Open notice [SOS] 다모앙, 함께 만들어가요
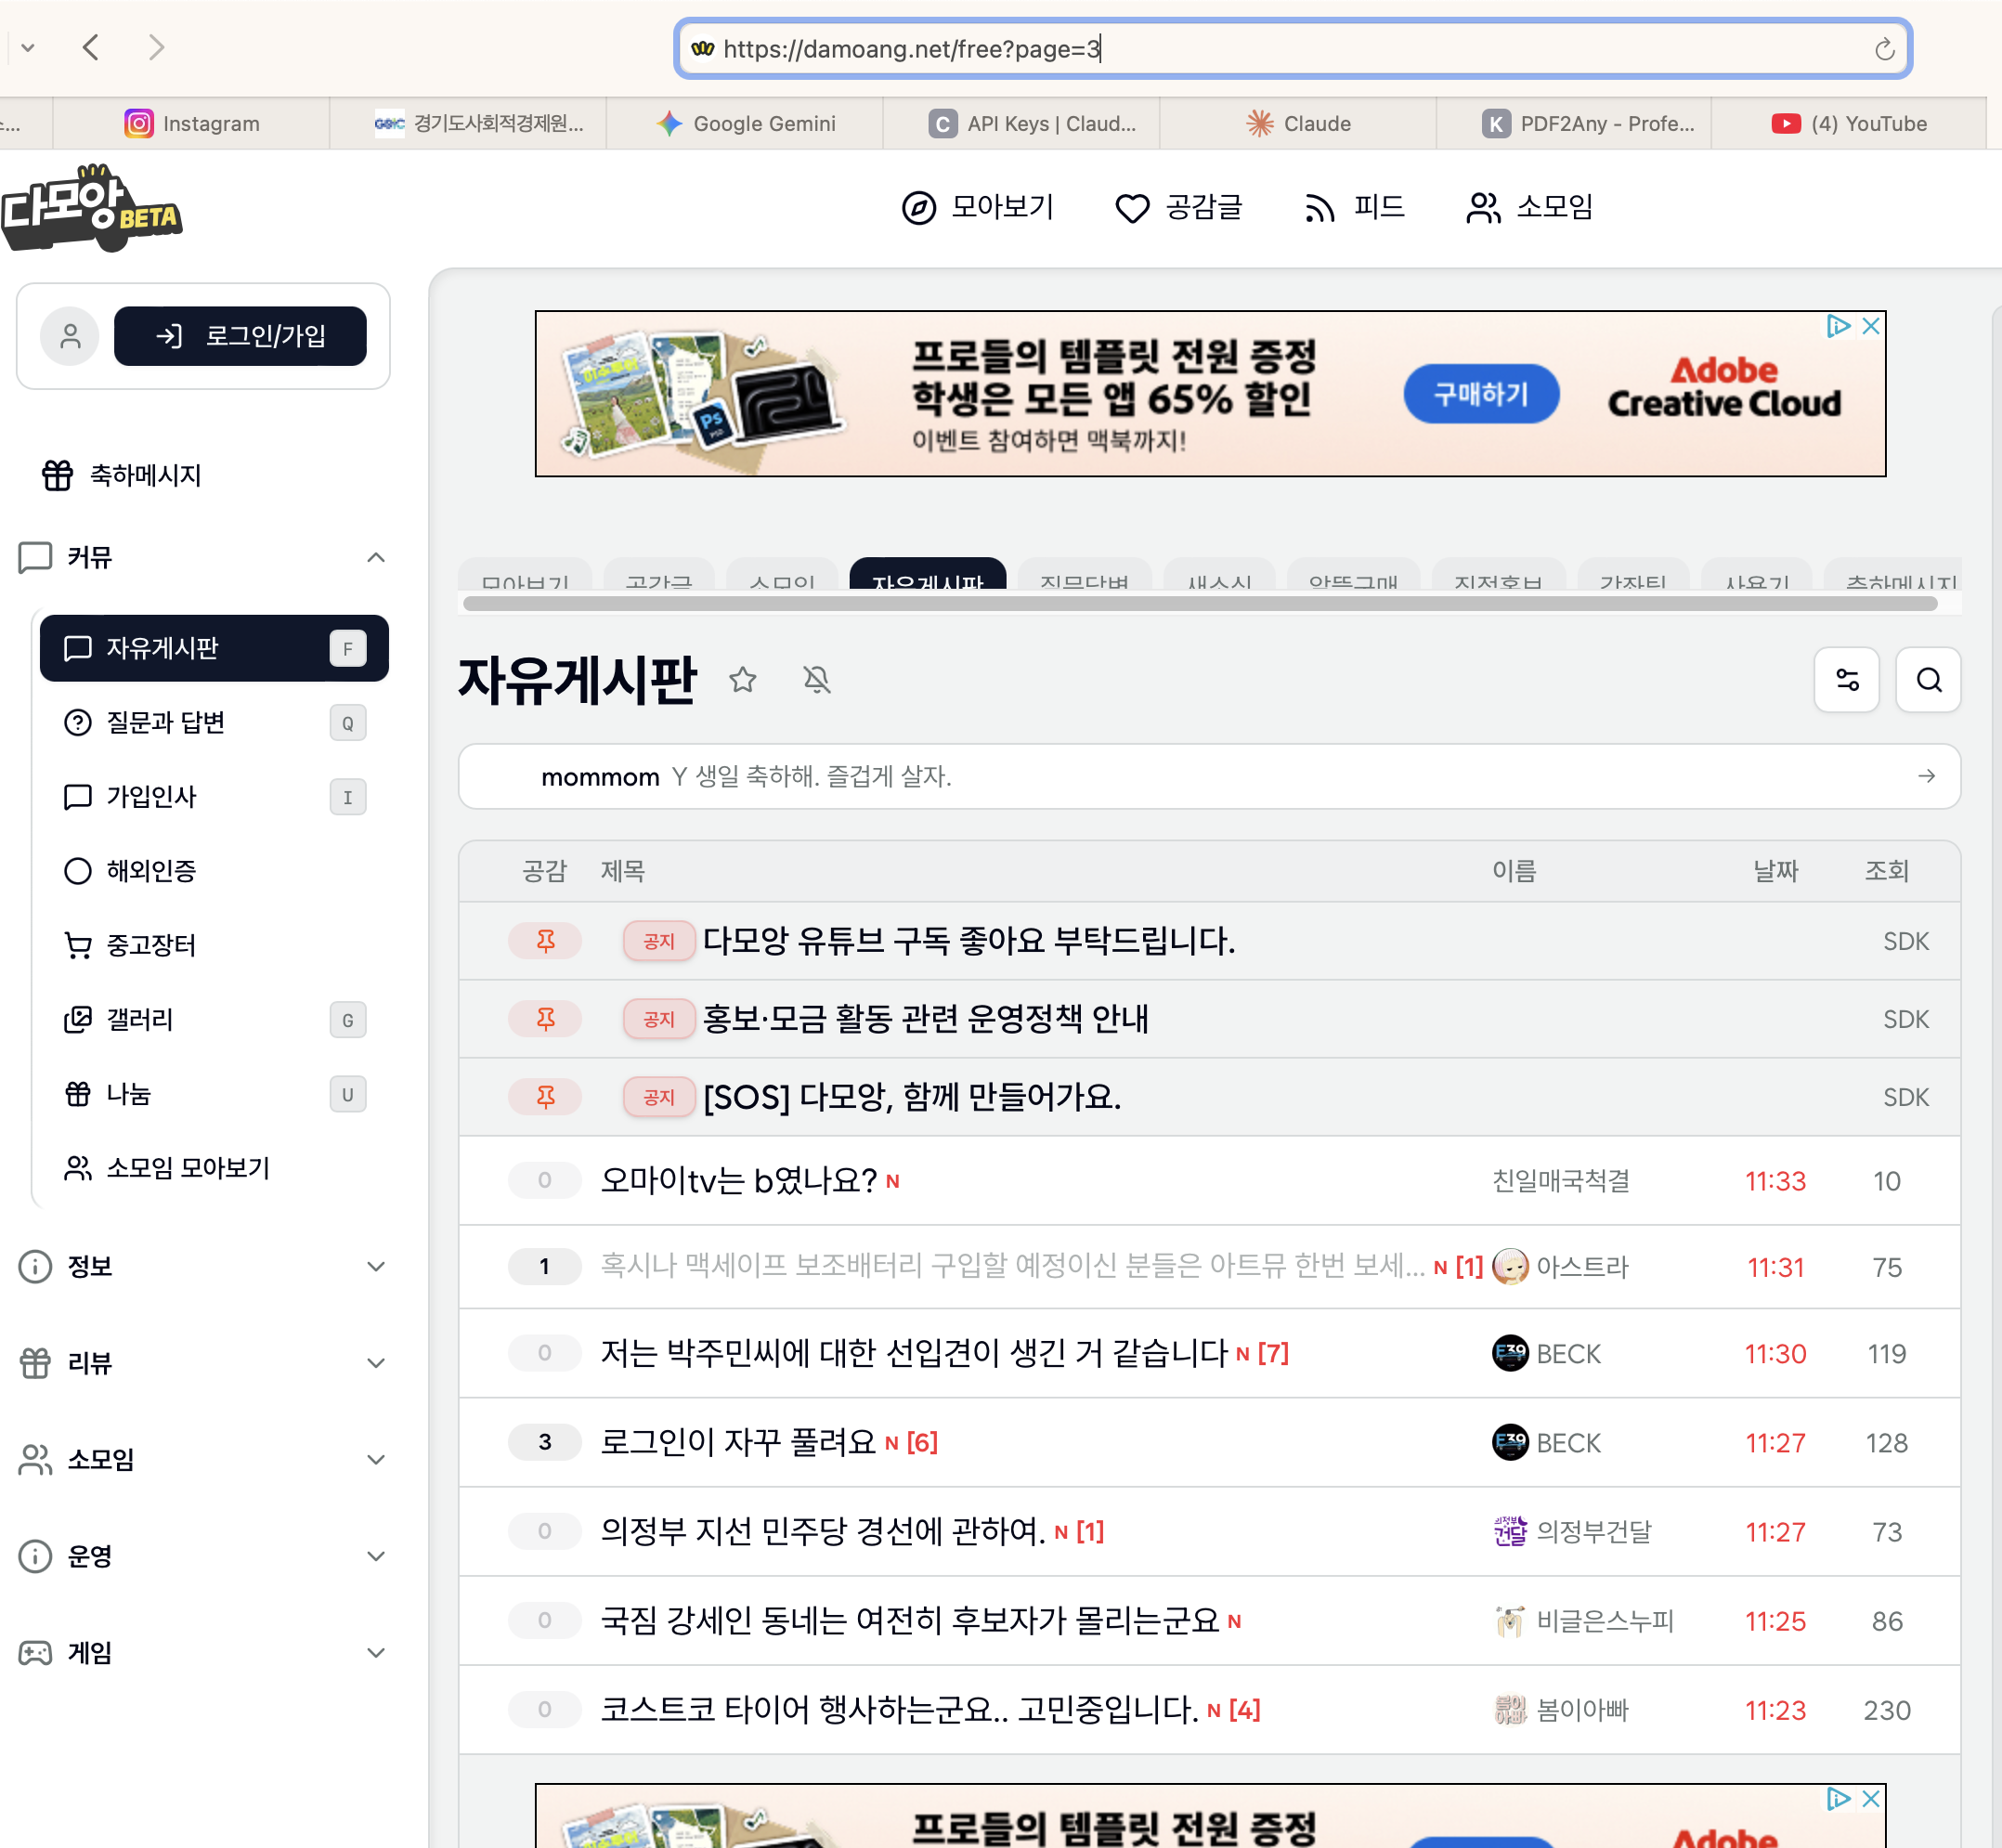The height and width of the screenshot is (1848, 2002). click(912, 1097)
